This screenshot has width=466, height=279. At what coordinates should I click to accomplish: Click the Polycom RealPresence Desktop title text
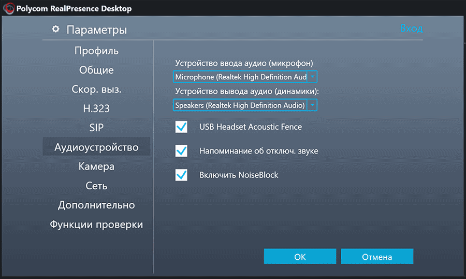pyautogui.click(x=74, y=8)
